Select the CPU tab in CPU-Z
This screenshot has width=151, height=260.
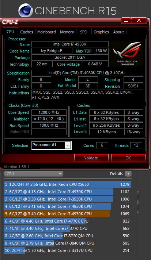click(10, 32)
